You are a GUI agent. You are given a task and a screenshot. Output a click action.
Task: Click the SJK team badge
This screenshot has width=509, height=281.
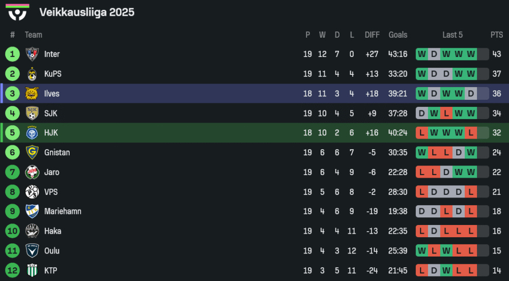[32, 113]
